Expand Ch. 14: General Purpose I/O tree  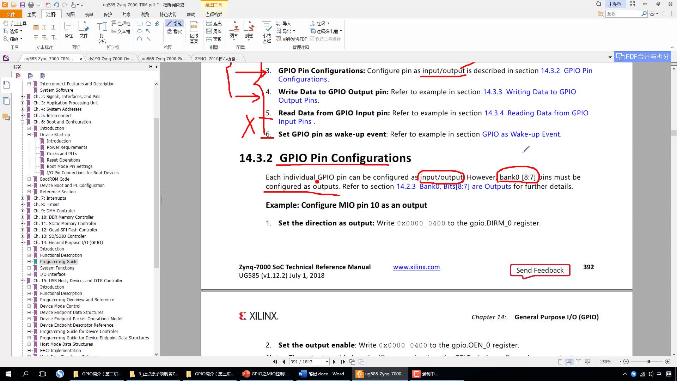click(x=22, y=242)
